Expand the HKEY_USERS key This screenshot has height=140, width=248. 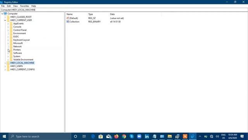(5, 66)
